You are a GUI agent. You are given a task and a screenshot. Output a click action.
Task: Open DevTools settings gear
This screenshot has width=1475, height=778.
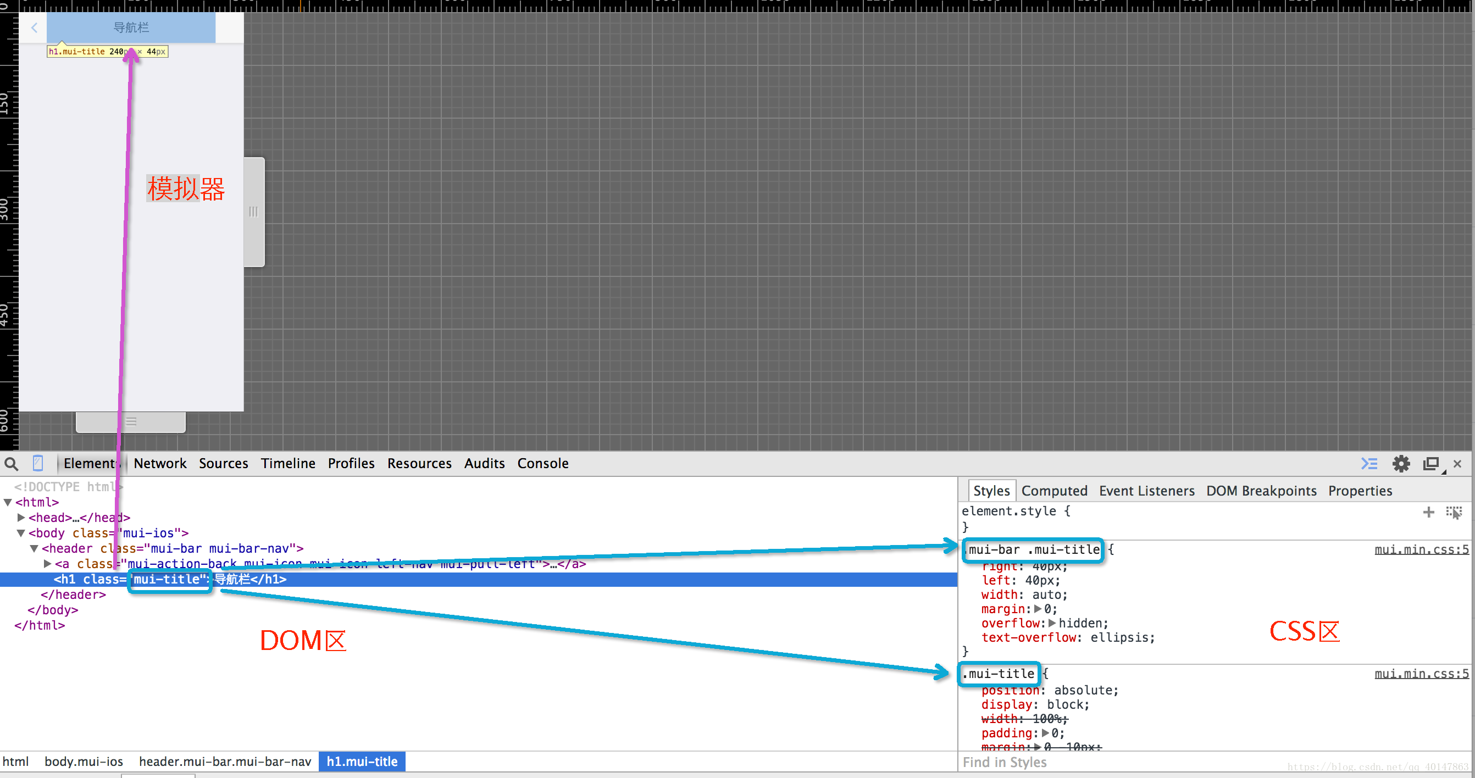tap(1401, 464)
